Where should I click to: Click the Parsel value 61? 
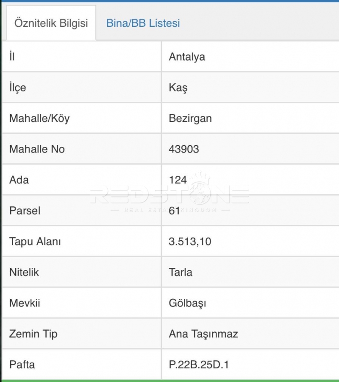tap(175, 211)
